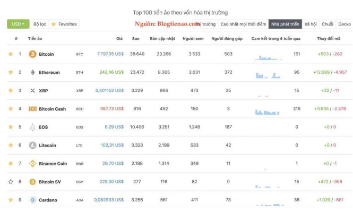Click Bitcoin Cash price 387,73 US$
The height and width of the screenshot is (211, 353).
(112, 108)
